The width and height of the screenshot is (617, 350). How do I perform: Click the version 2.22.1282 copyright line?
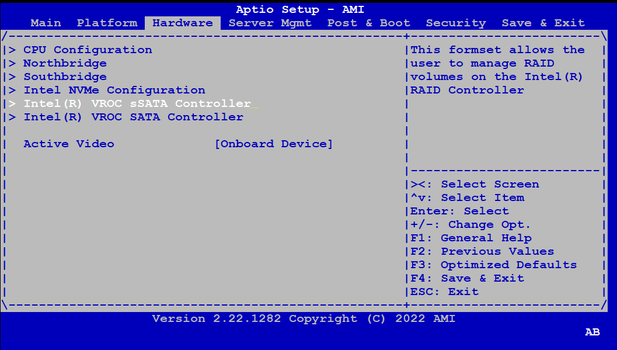(x=304, y=318)
